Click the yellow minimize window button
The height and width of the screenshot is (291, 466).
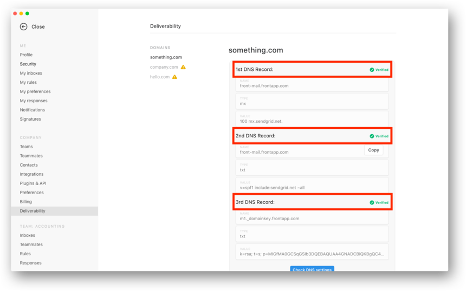pyautogui.click(x=21, y=14)
